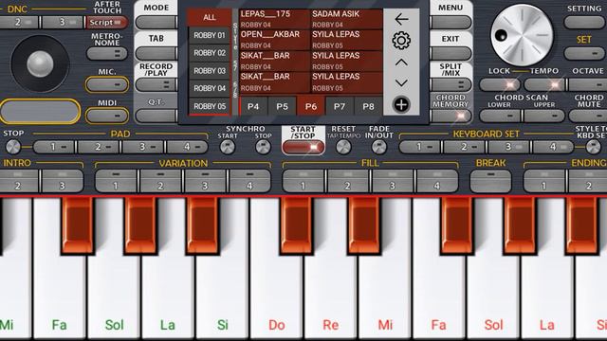
Task: Select INTRO 3
Action: coord(63,181)
